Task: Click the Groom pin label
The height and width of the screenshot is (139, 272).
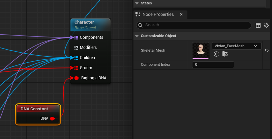Action: (x=86, y=68)
